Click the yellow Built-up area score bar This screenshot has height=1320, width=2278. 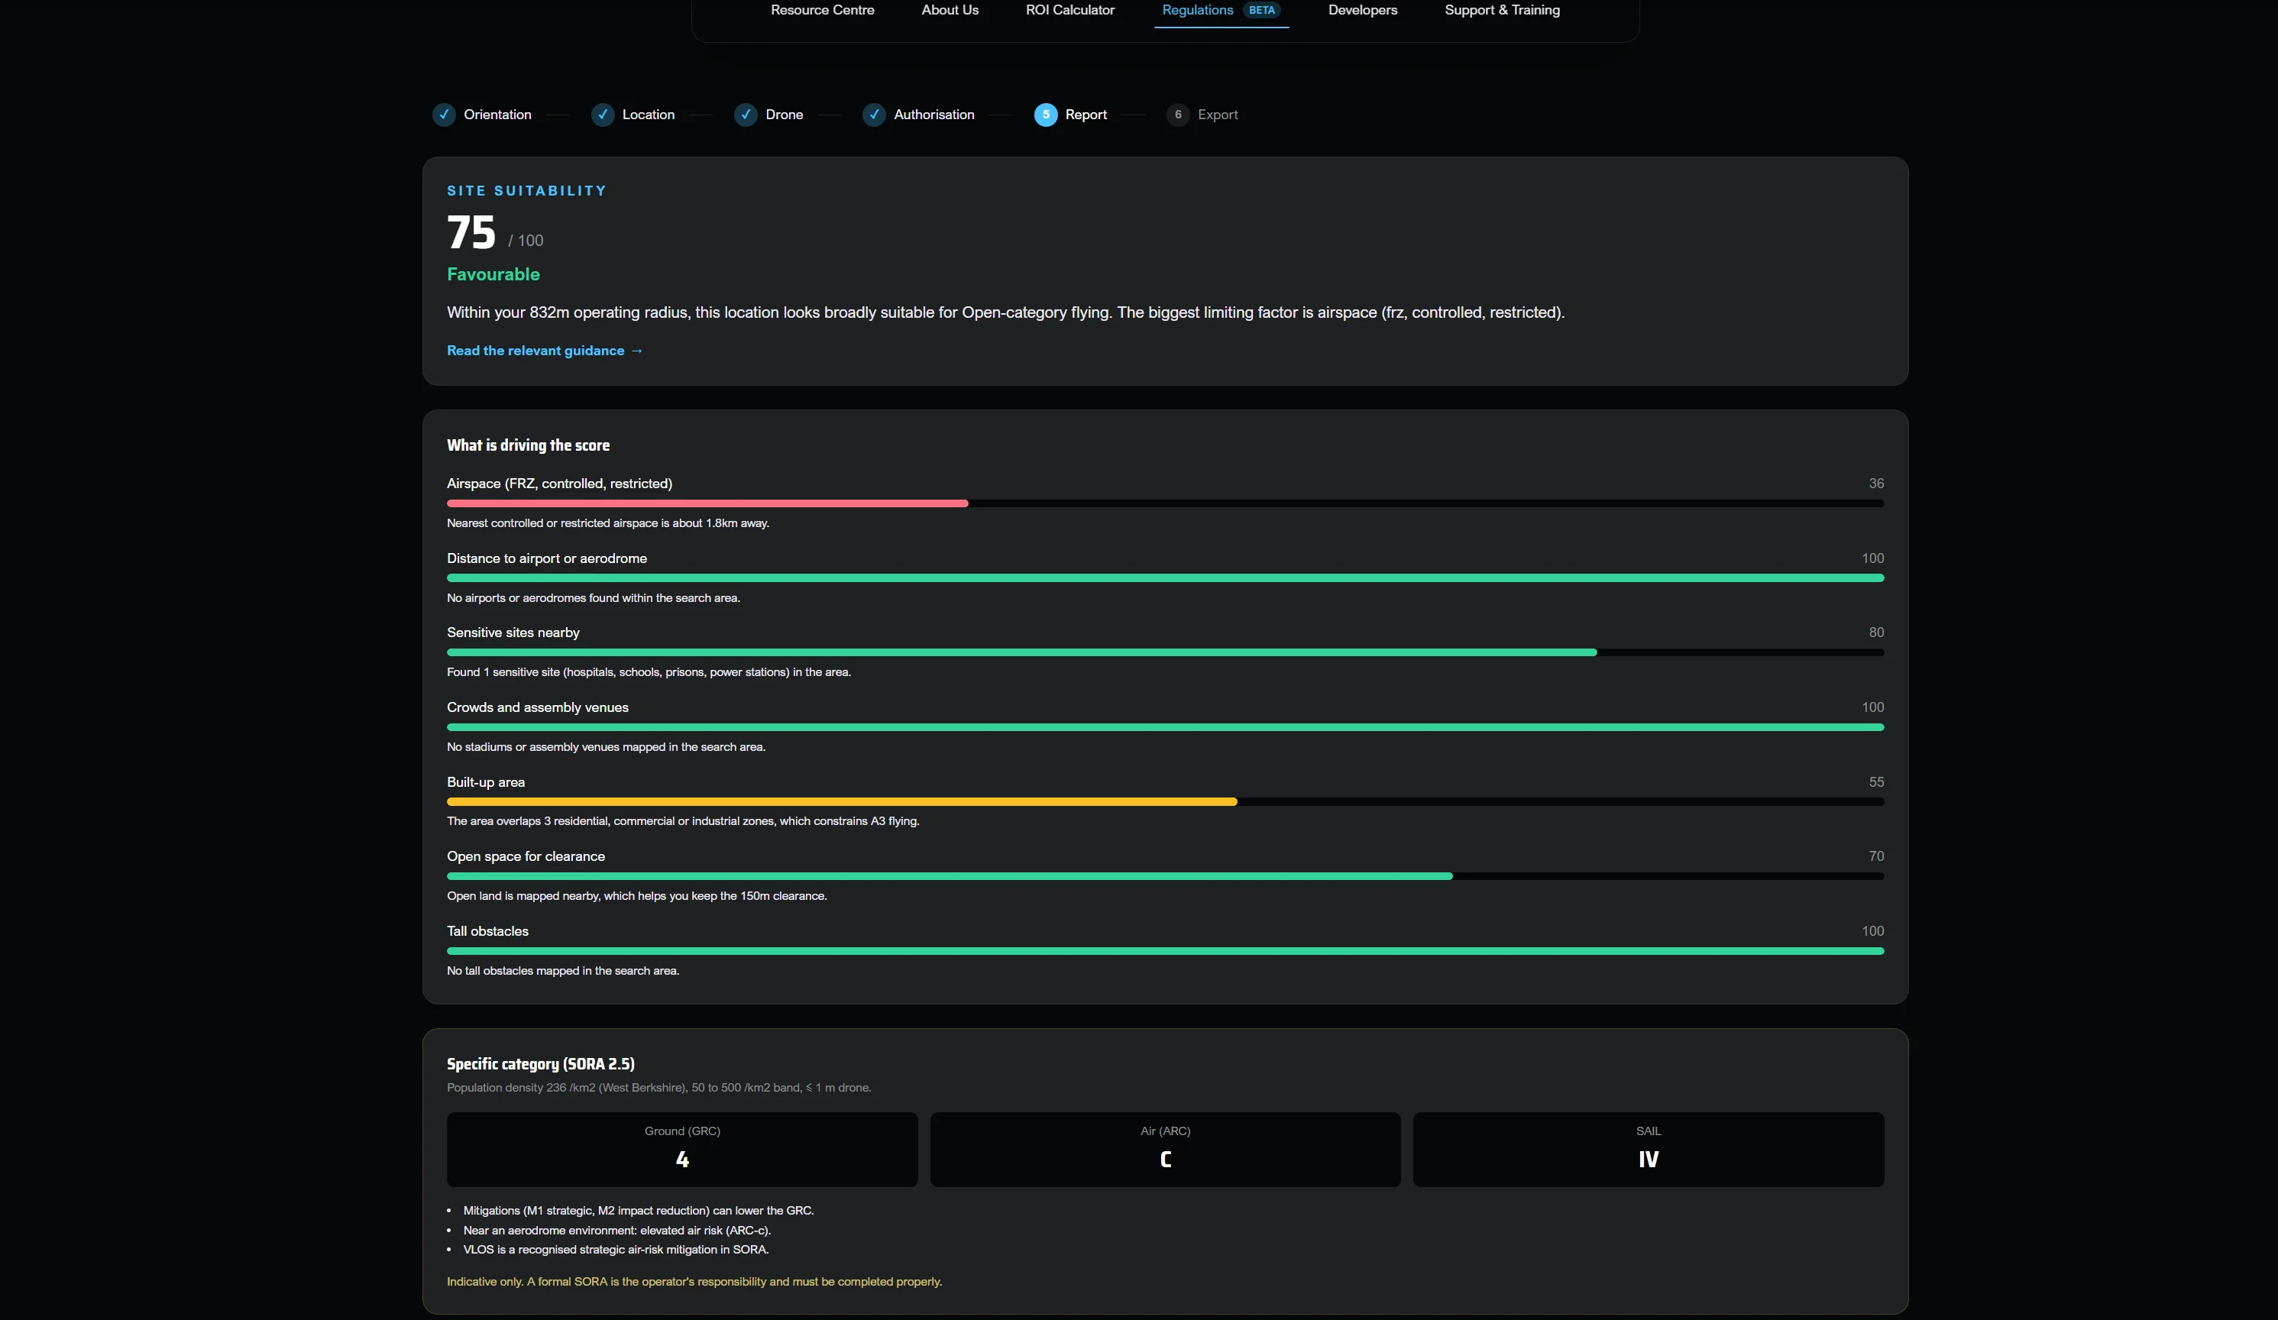842,802
